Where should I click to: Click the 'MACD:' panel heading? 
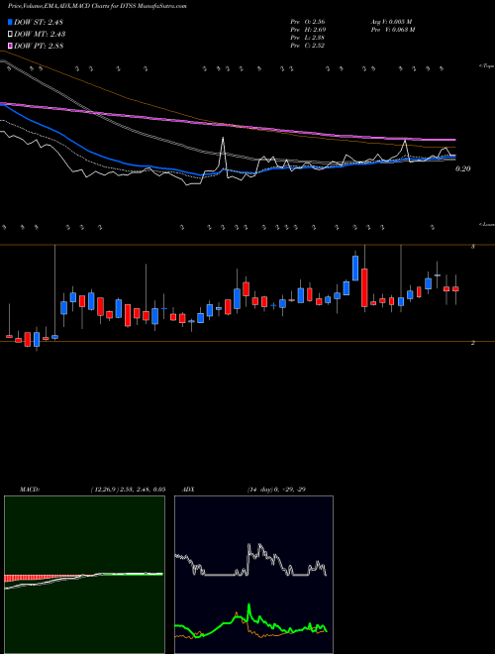pos(30,490)
